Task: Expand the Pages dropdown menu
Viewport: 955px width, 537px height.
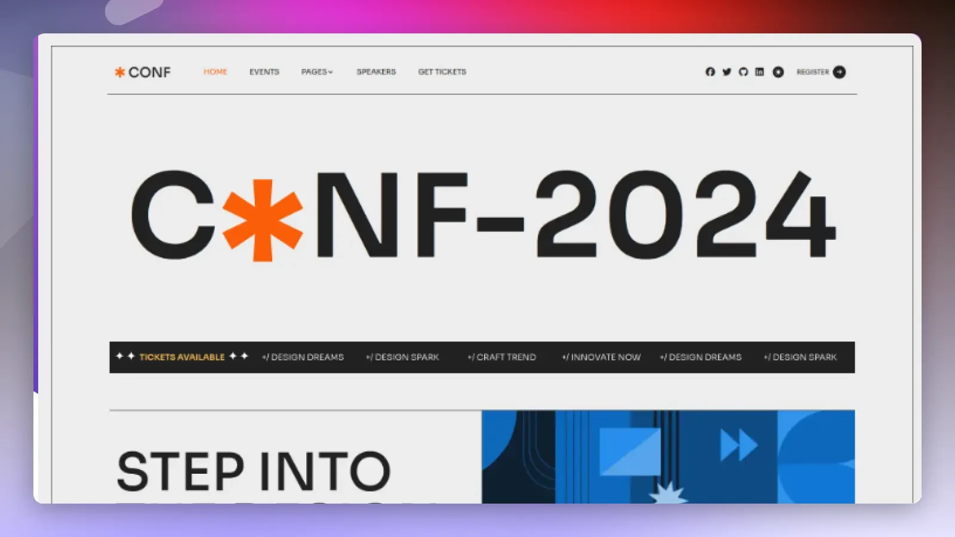Action: pyautogui.click(x=317, y=72)
